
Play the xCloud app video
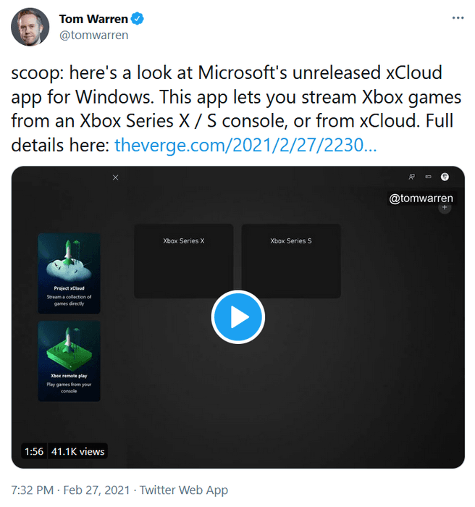click(238, 317)
